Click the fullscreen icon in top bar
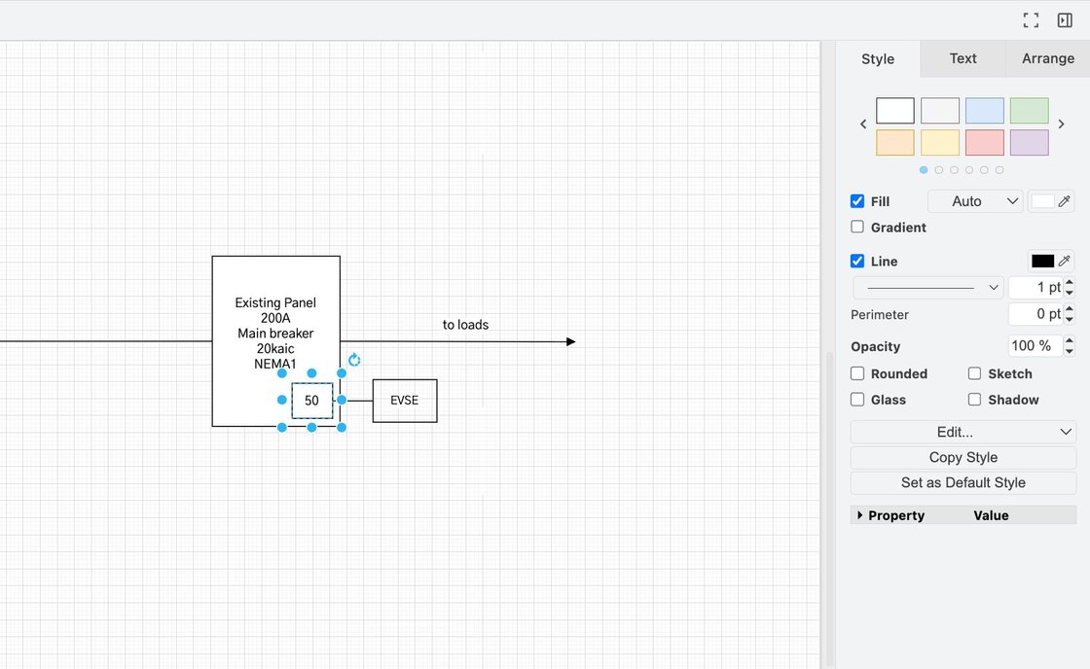The image size is (1090, 669). (x=1031, y=20)
